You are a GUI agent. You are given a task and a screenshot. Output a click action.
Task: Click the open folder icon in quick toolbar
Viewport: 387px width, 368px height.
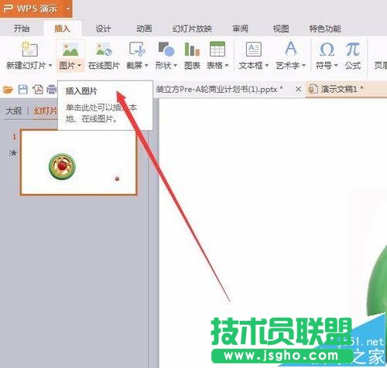coord(8,90)
